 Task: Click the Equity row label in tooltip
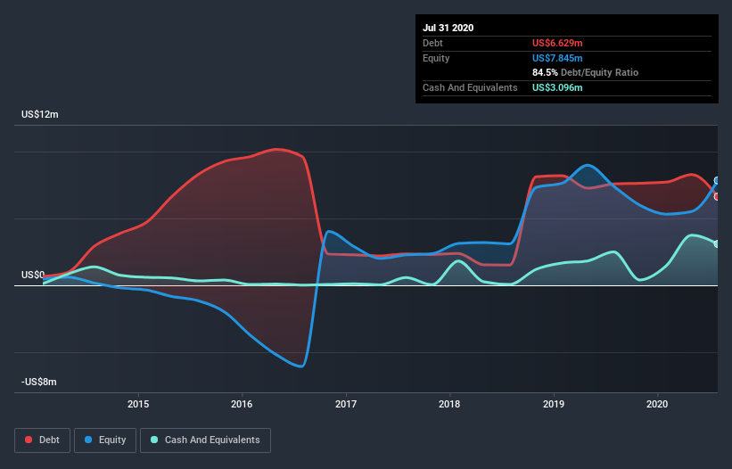click(x=436, y=58)
